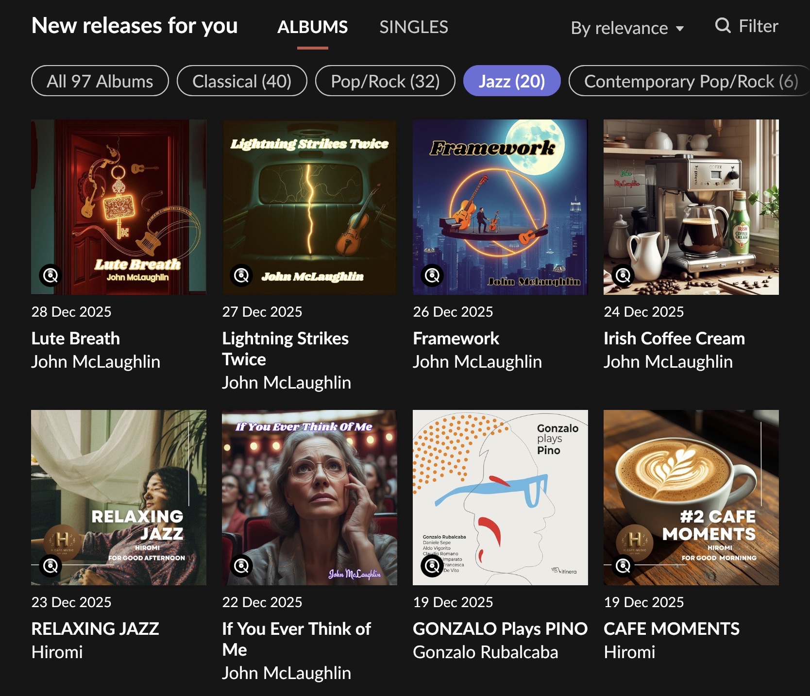This screenshot has width=810, height=696.
Task: Click the Qobuz badge on Framework cover
Action: click(432, 275)
